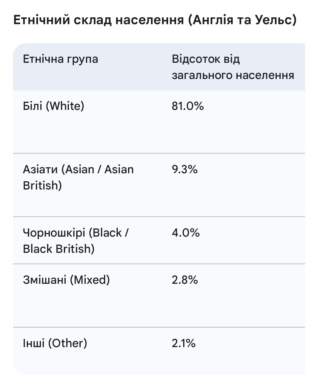Viewport: 318px width, 376px height.
Task: Click the 81.0% value cell
Action: 188,106
